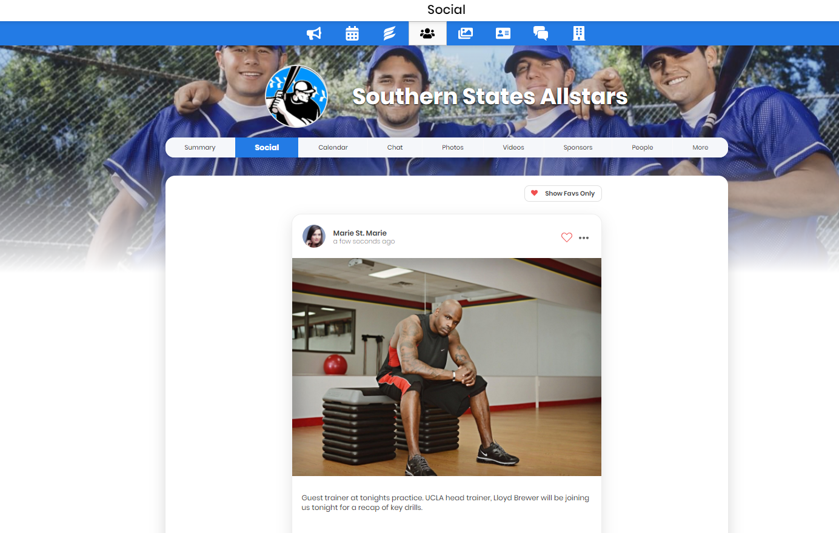Screen dimensions: 839x533
Task: Switch to the Calendar tab
Action: [333, 147]
